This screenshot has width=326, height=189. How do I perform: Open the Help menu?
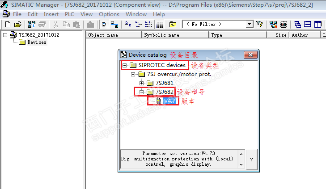pos(159,14)
